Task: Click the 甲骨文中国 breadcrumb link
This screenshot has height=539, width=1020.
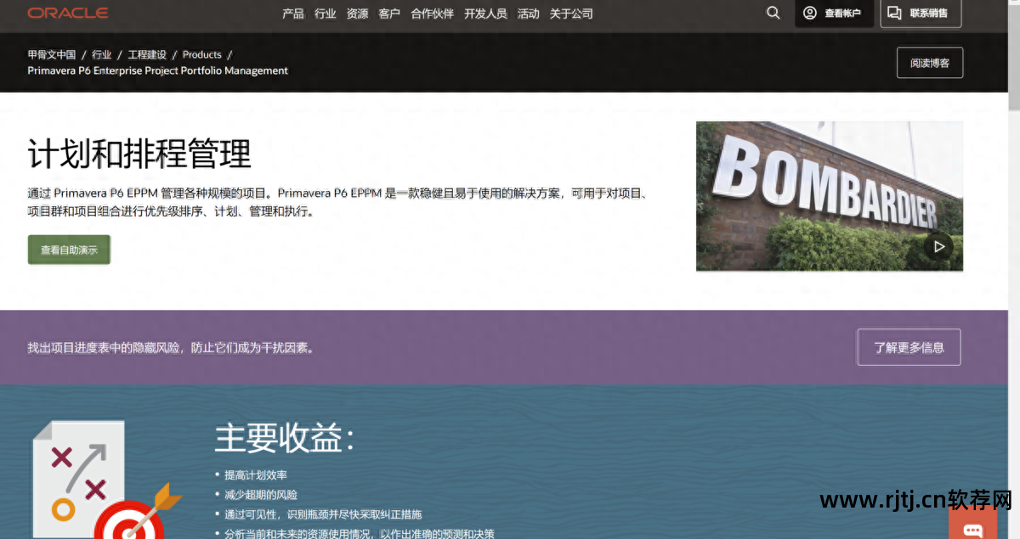Action: pyautogui.click(x=53, y=53)
